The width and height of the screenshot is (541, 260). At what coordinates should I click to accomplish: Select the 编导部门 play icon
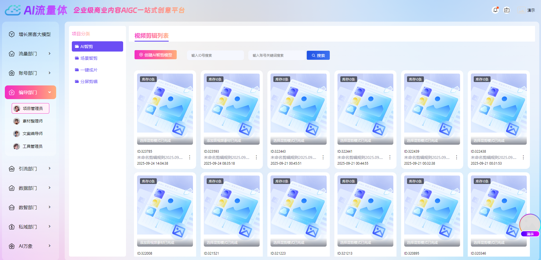[11, 92]
